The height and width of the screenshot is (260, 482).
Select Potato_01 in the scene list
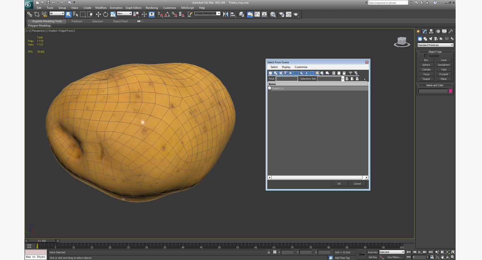coord(318,88)
